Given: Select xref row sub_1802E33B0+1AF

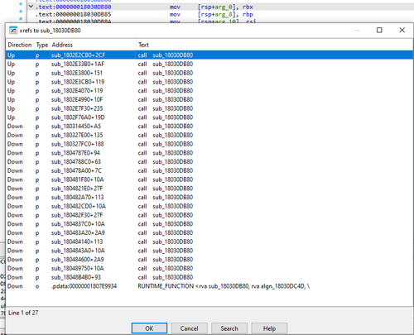Looking at the screenshot, I should click(209, 64).
